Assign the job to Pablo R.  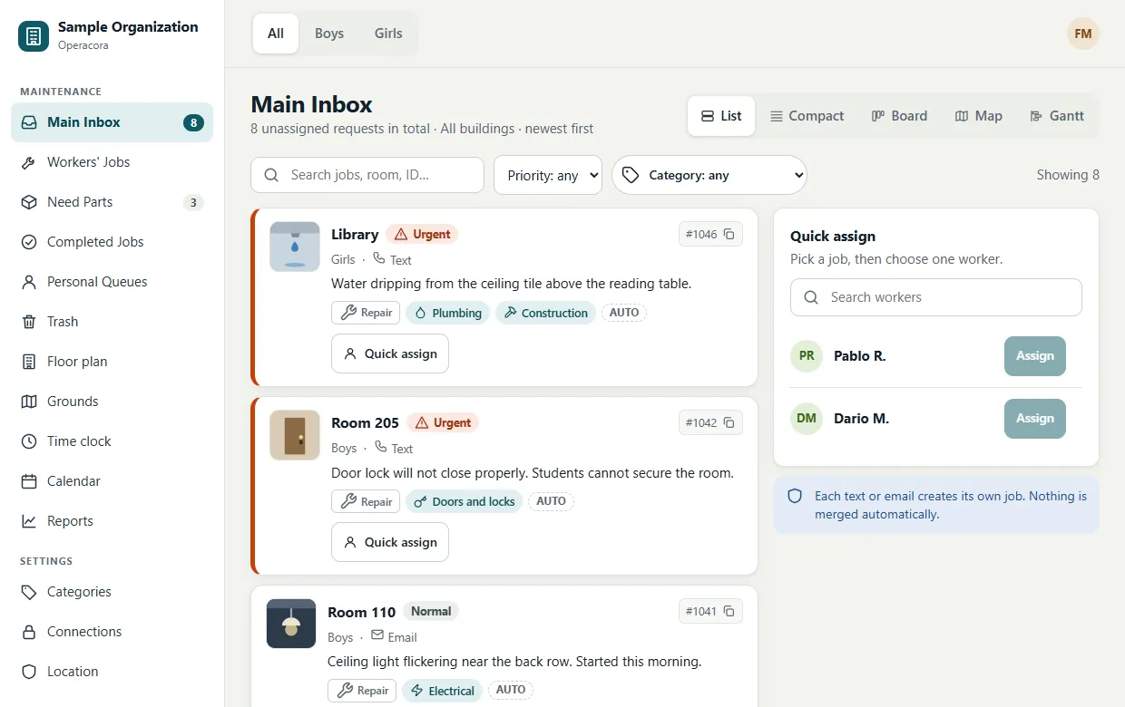tap(1035, 356)
